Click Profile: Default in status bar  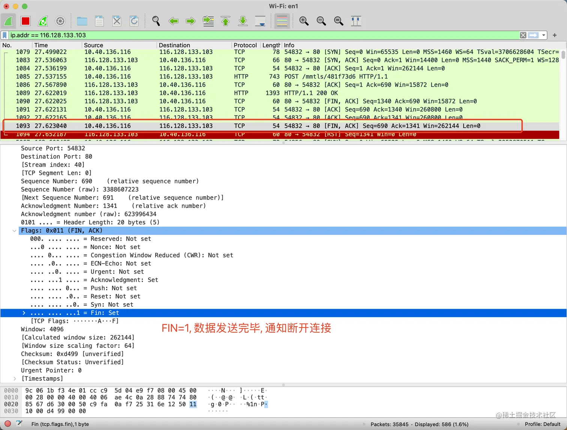(542, 424)
